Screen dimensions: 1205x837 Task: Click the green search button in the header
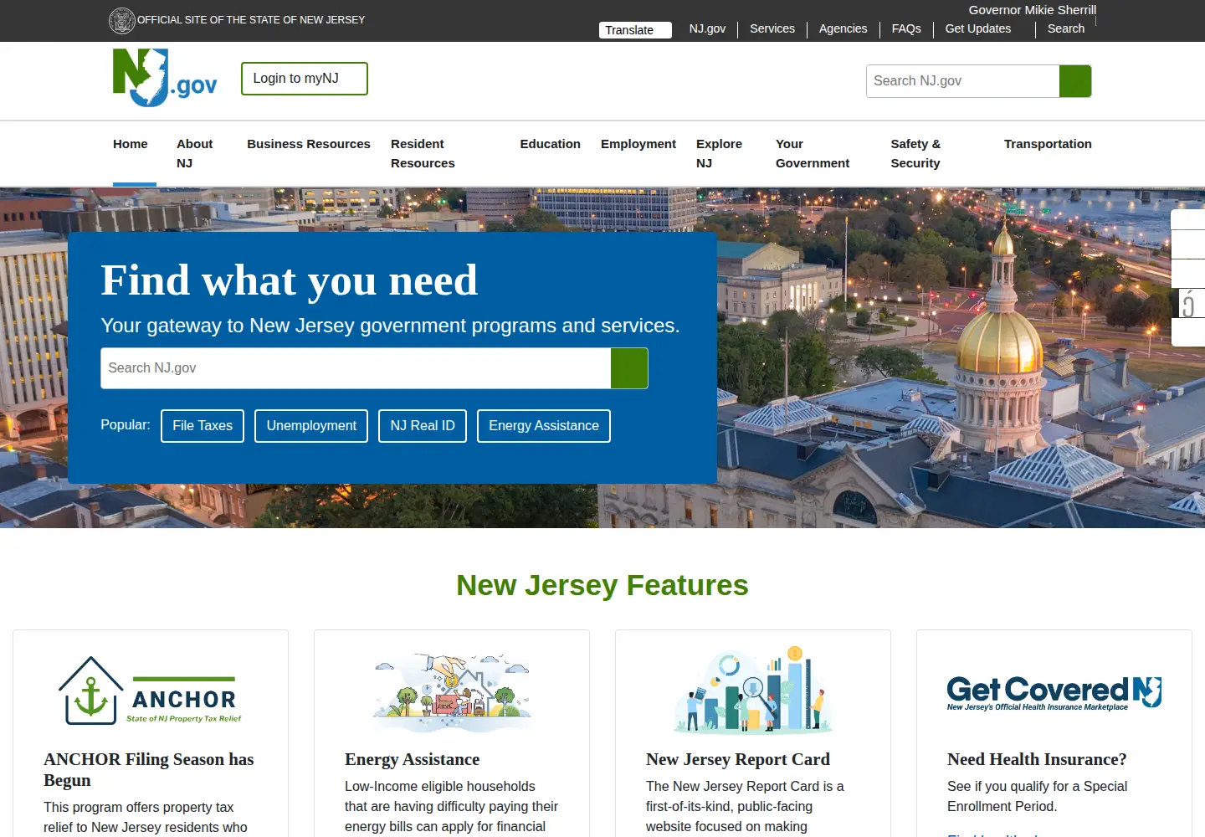(x=1075, y=81)
